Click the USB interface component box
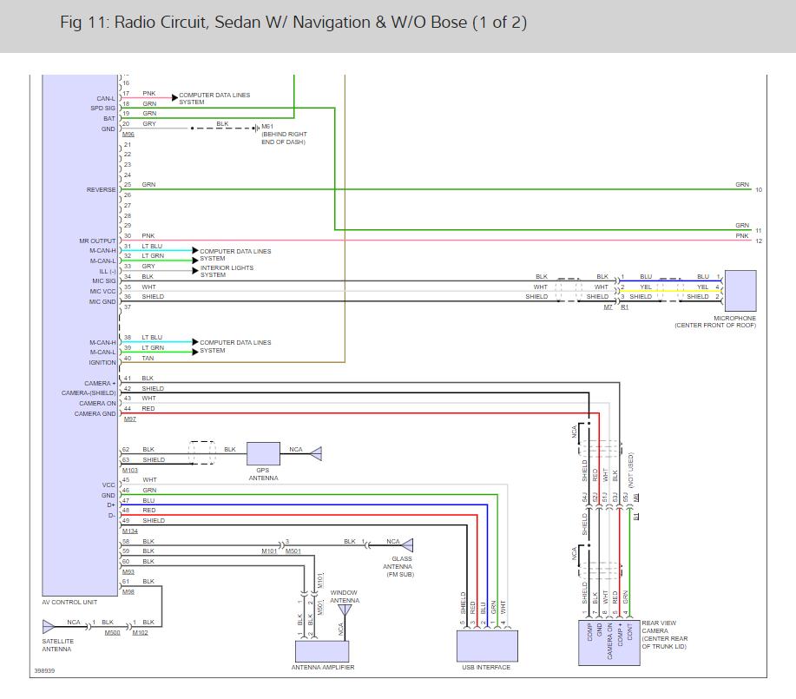 (487, 646)
